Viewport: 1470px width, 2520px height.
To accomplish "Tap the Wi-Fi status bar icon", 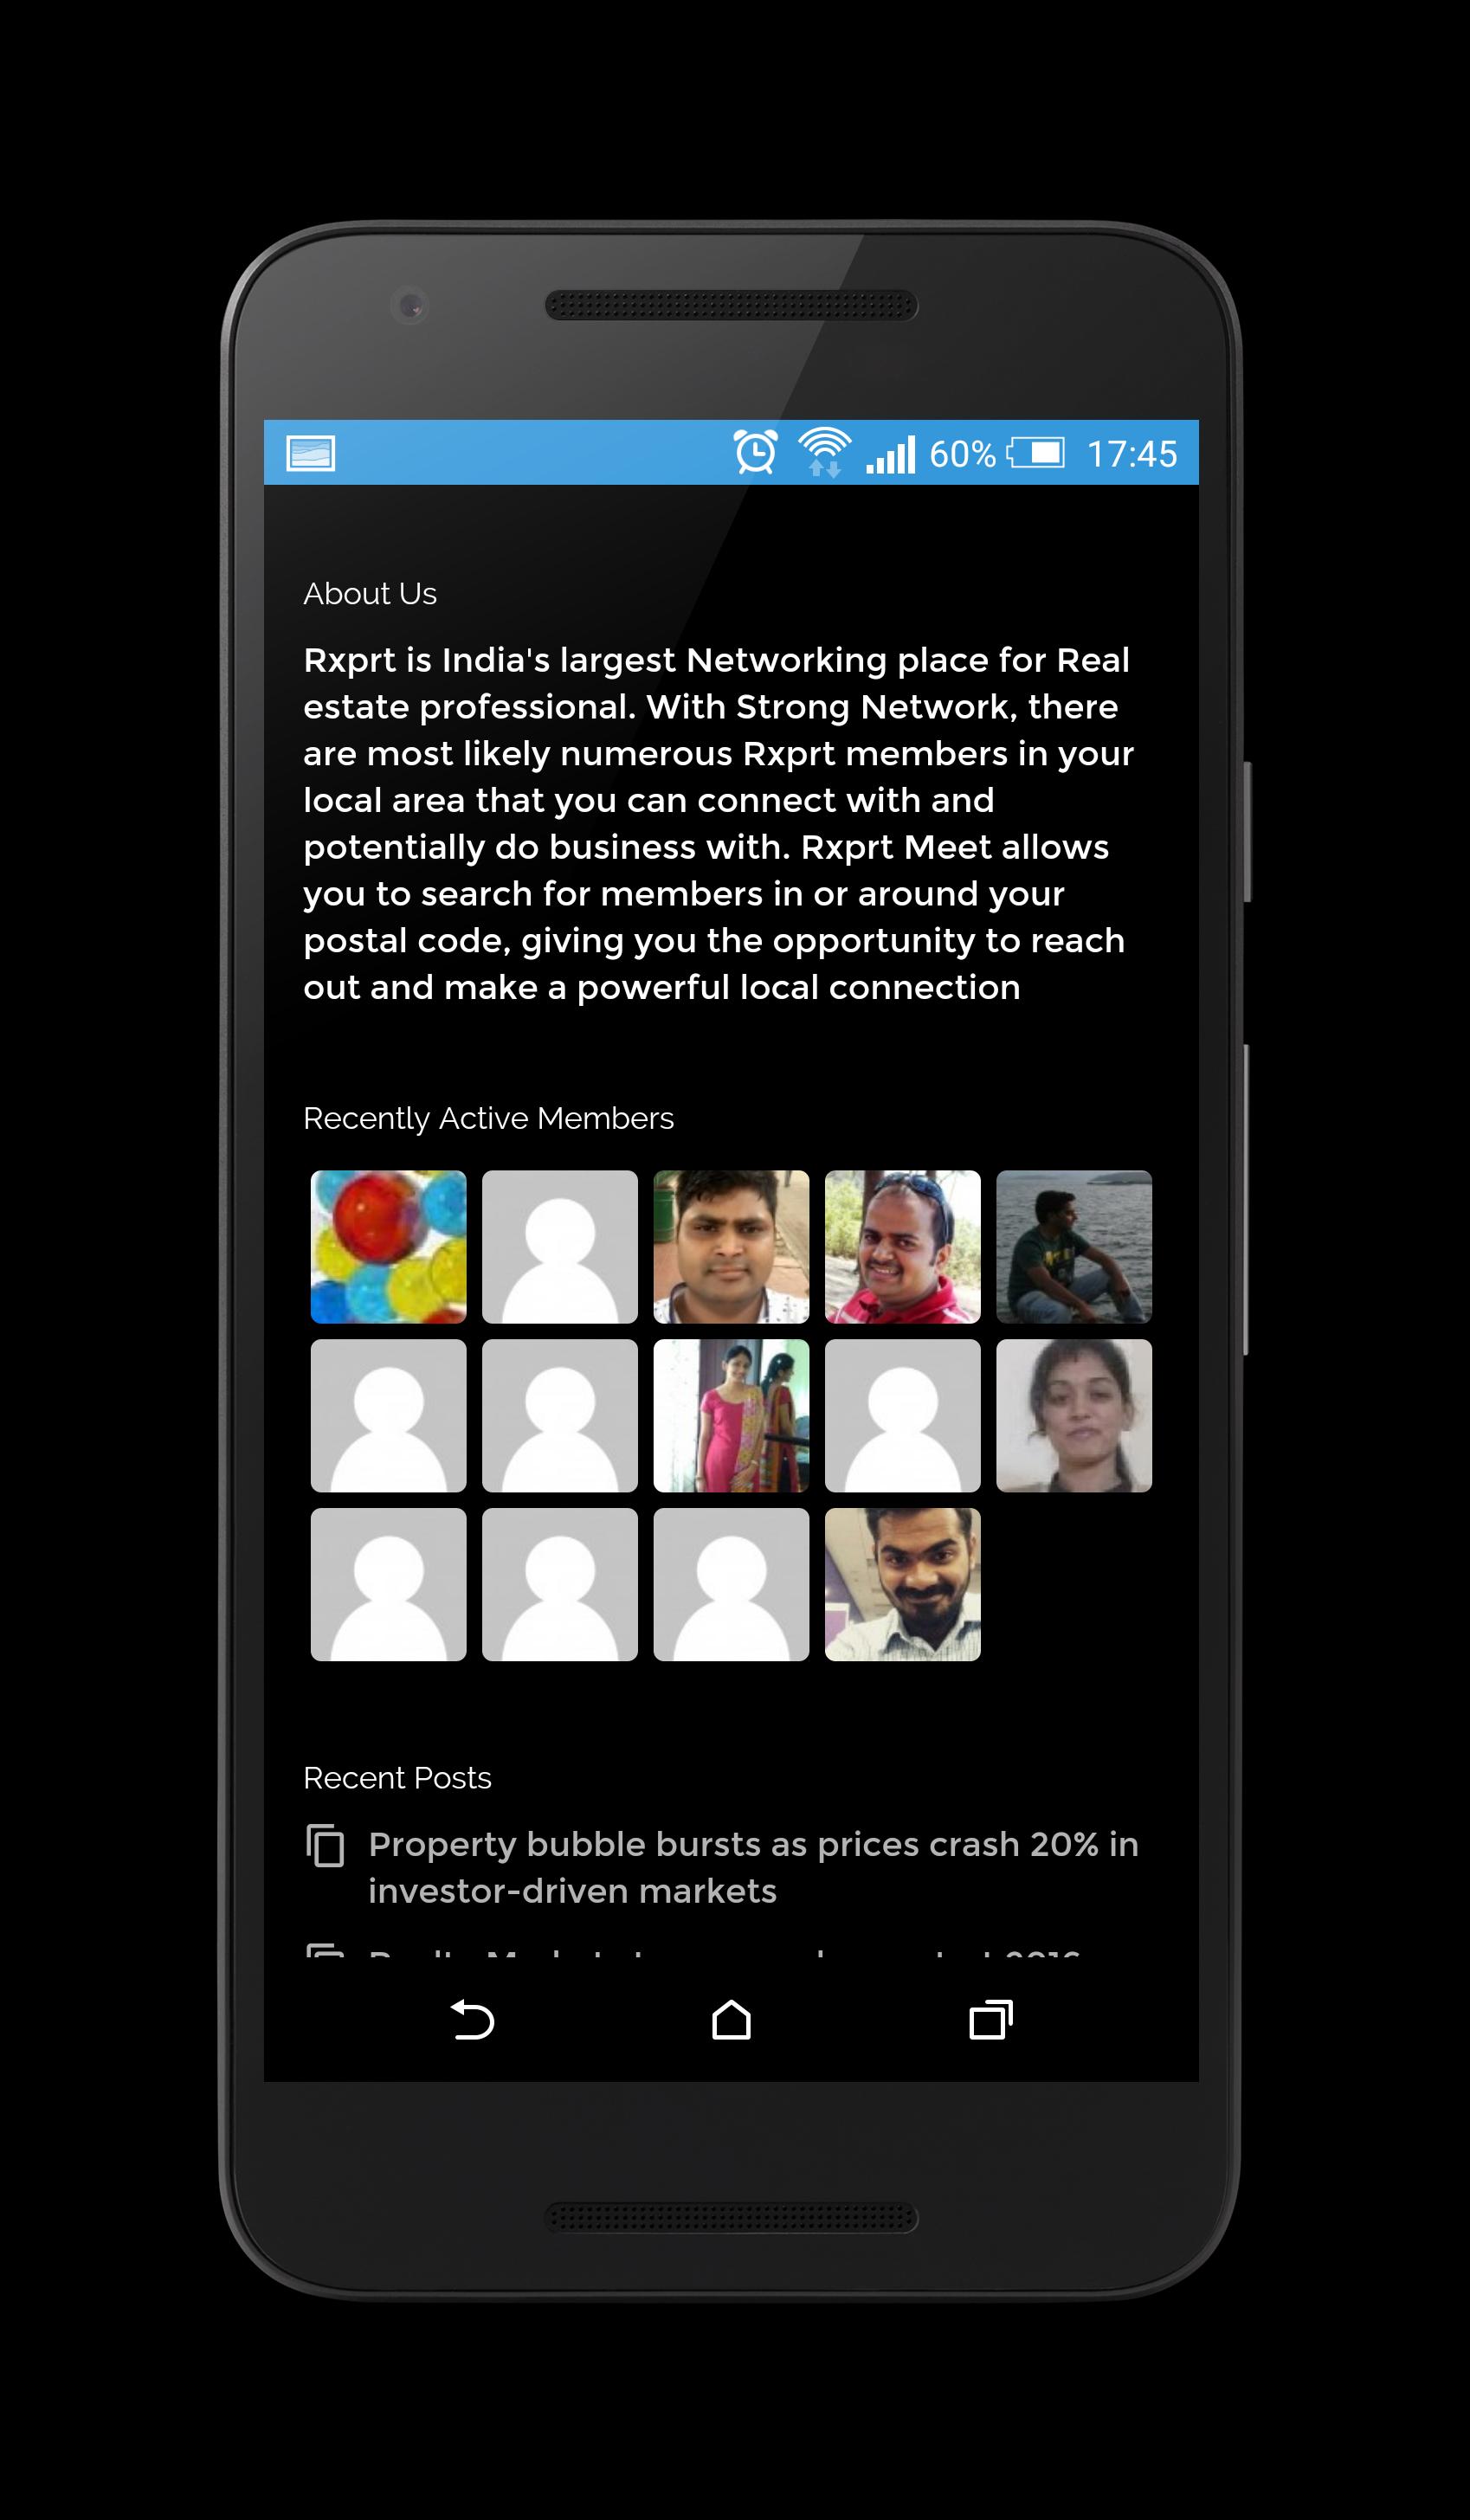I will pyautogui.click(x=824, y=452).
